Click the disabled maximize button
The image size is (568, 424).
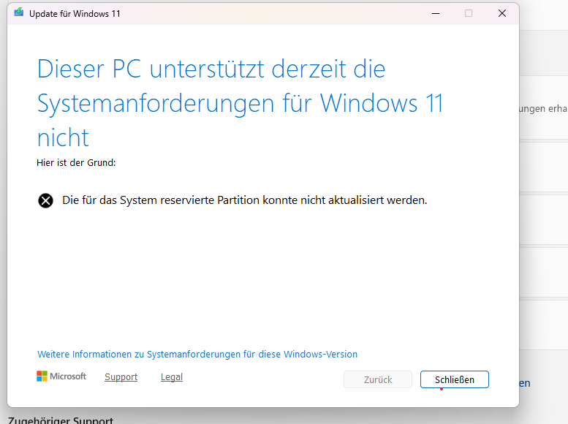tap(469, 13)
